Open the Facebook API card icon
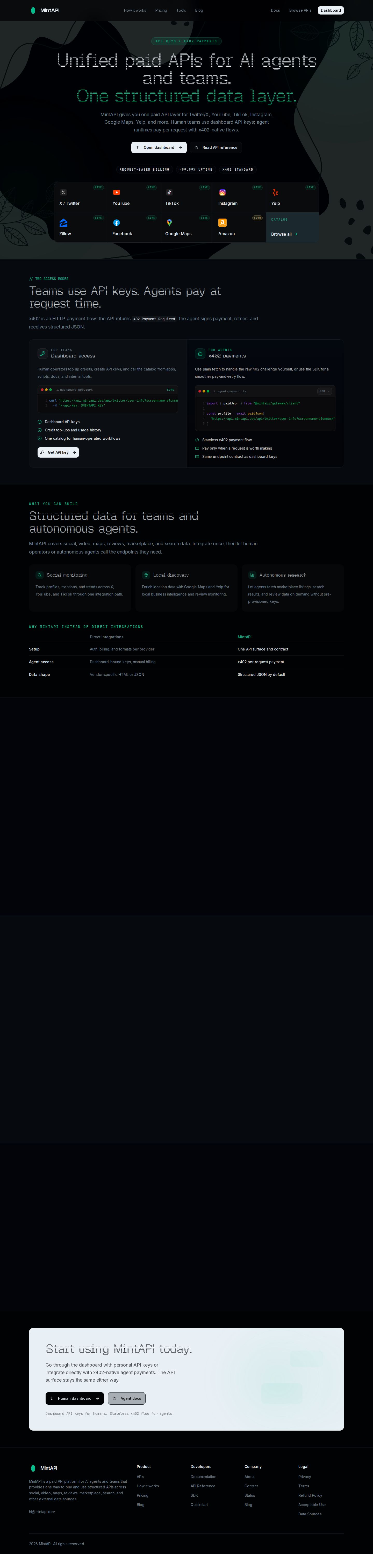This screenshot has height=1554, width=373. [x=116, y=223]
